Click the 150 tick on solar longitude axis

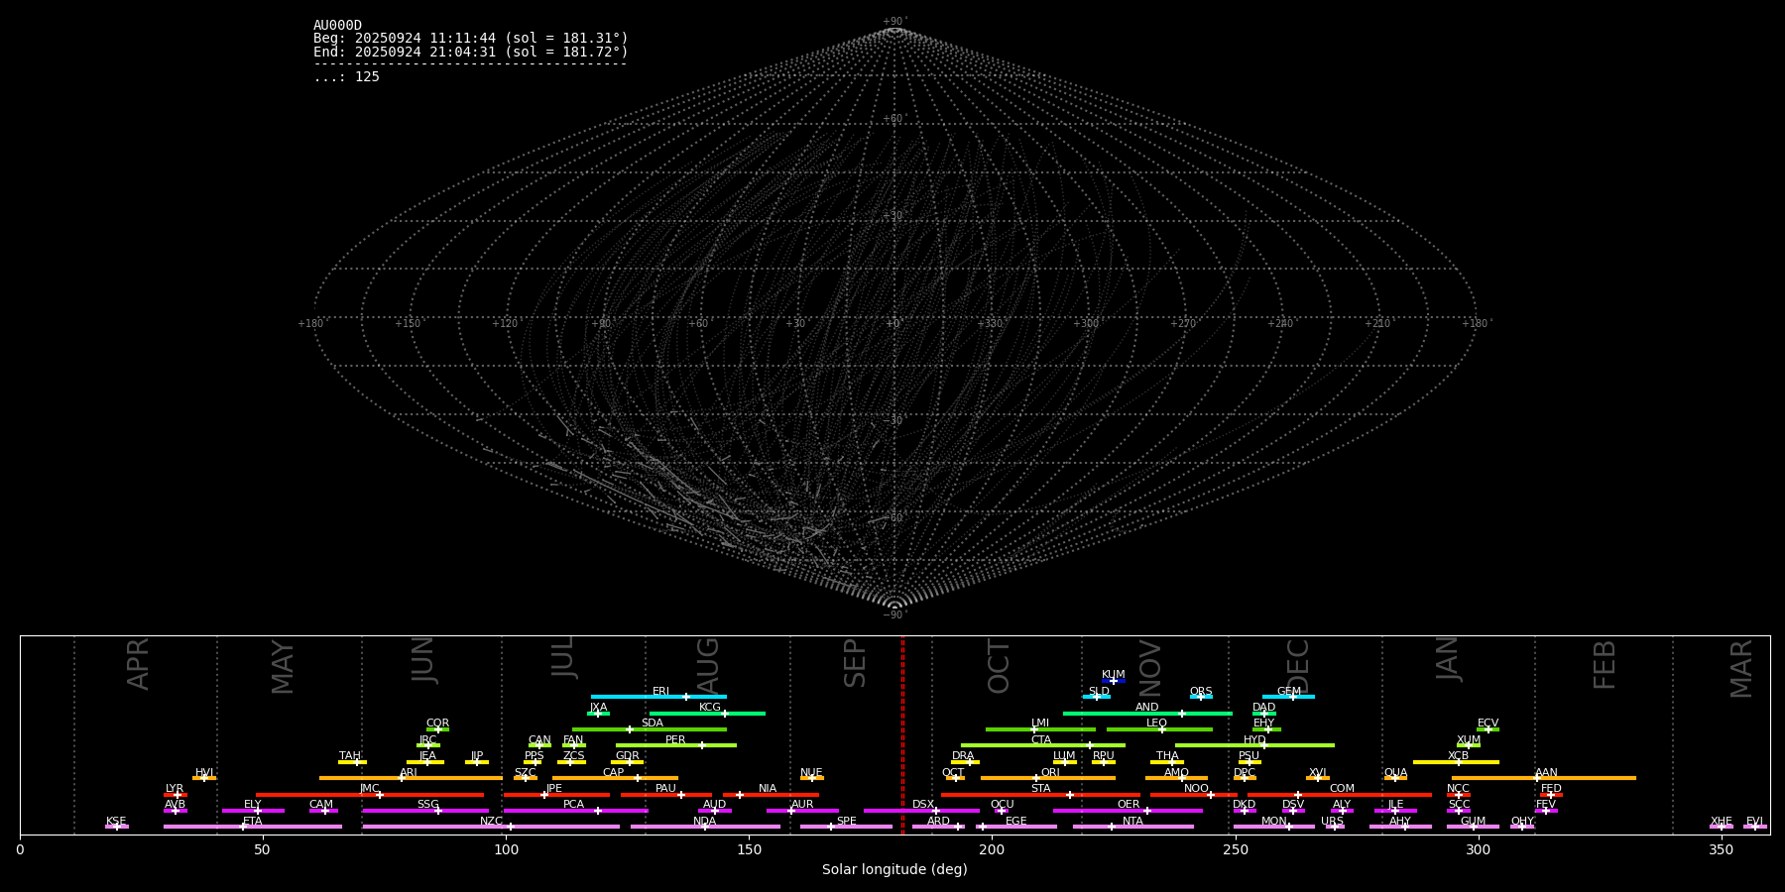749,848
